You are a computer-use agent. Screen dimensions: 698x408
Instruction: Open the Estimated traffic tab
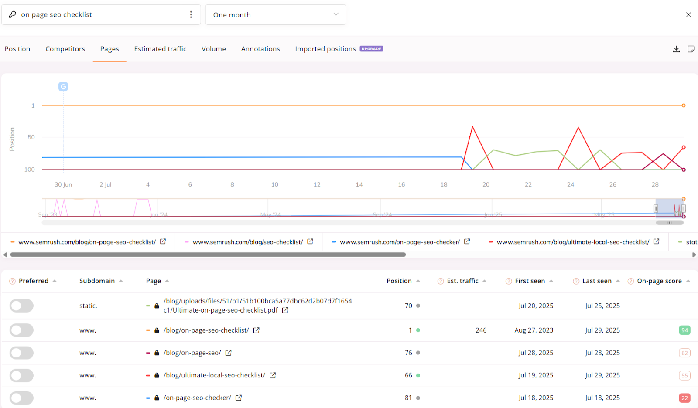point(160,49)
